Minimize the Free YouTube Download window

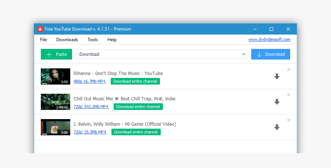[255, 29]
